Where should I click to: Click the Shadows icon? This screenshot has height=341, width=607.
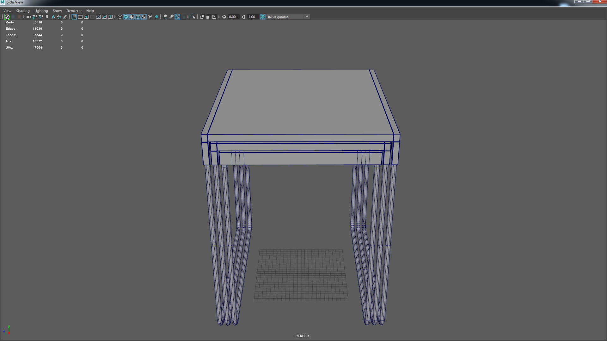pos(156,17)
